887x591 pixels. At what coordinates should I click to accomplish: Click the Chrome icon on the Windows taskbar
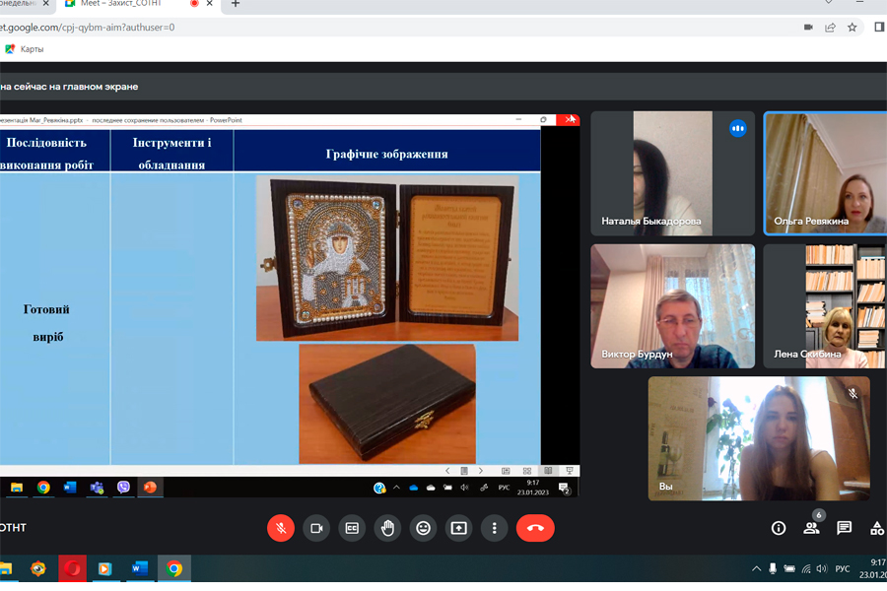[x=174, y=568]
